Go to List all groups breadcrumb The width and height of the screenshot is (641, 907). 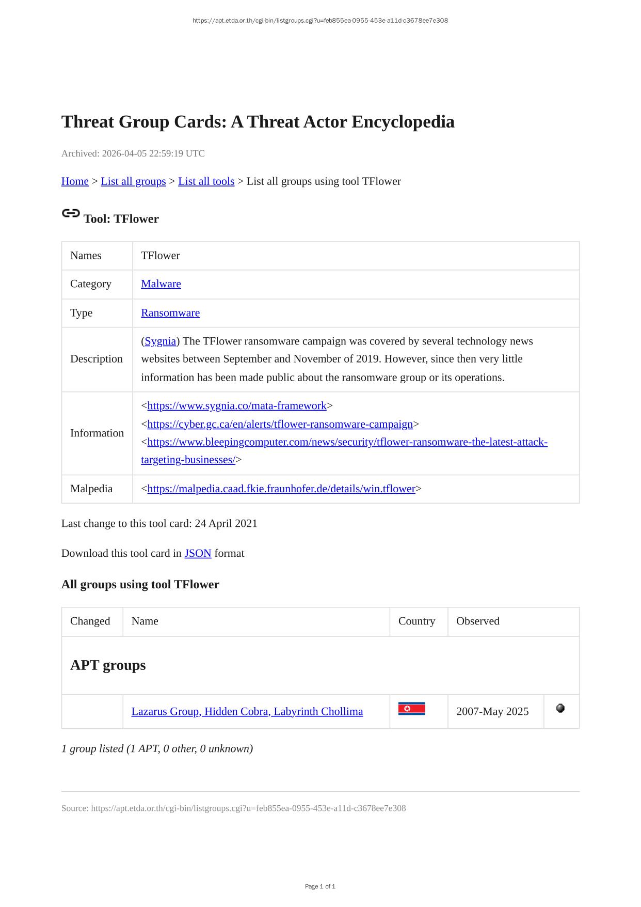pos(133,181)
